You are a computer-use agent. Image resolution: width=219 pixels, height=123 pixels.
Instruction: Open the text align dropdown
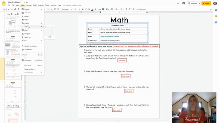pos(107,9)
